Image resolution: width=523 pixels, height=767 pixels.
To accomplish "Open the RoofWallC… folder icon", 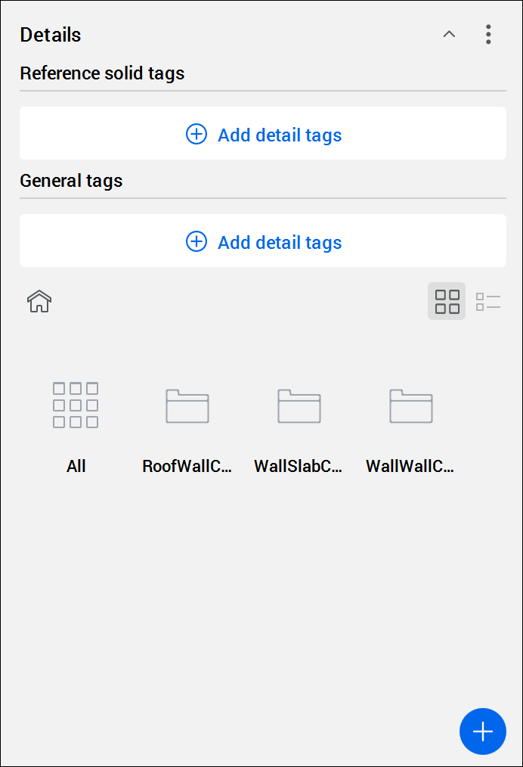I will [187, 405].
